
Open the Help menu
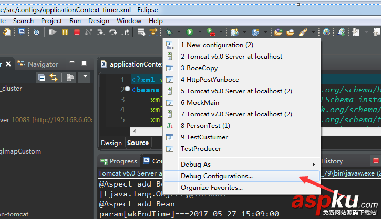[156, 21]
